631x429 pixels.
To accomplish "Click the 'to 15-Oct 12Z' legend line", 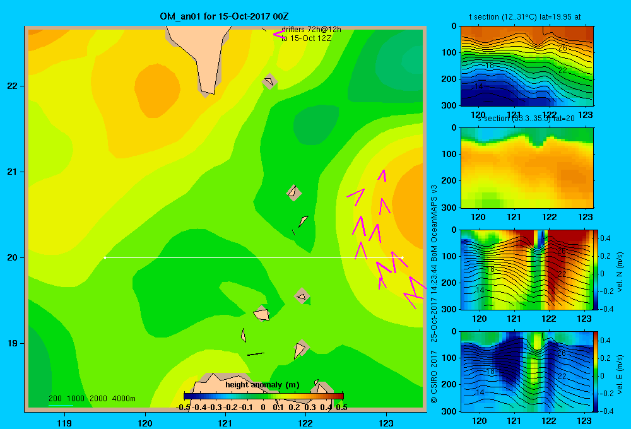I will (x=306, y=38).
